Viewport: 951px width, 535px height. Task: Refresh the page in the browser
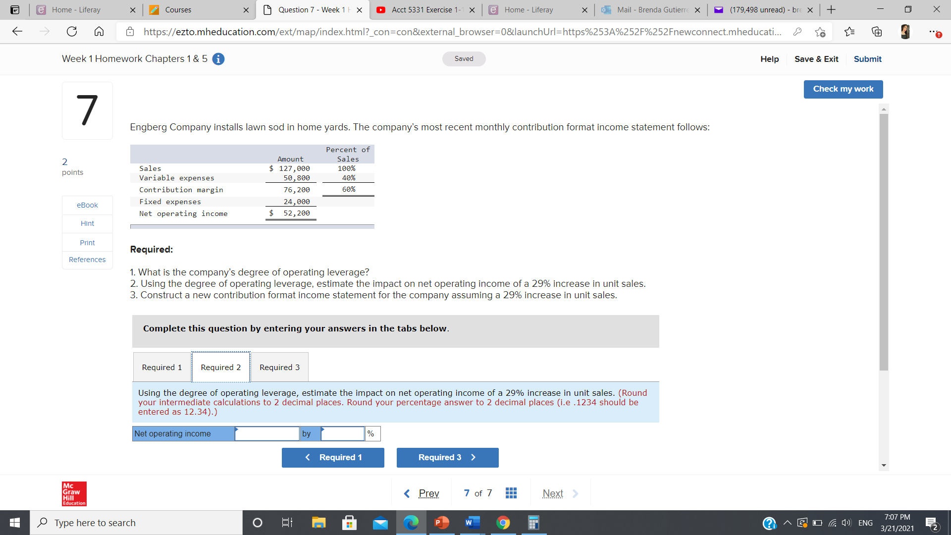click(x=72, y=31)
